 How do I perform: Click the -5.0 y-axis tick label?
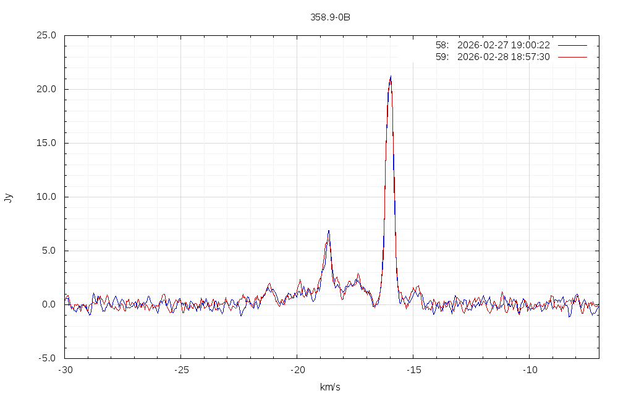(x=48, y=358)
